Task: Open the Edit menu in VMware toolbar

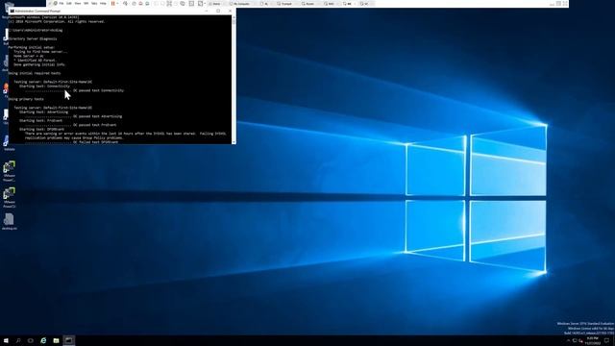Action: tap(69, 4)
